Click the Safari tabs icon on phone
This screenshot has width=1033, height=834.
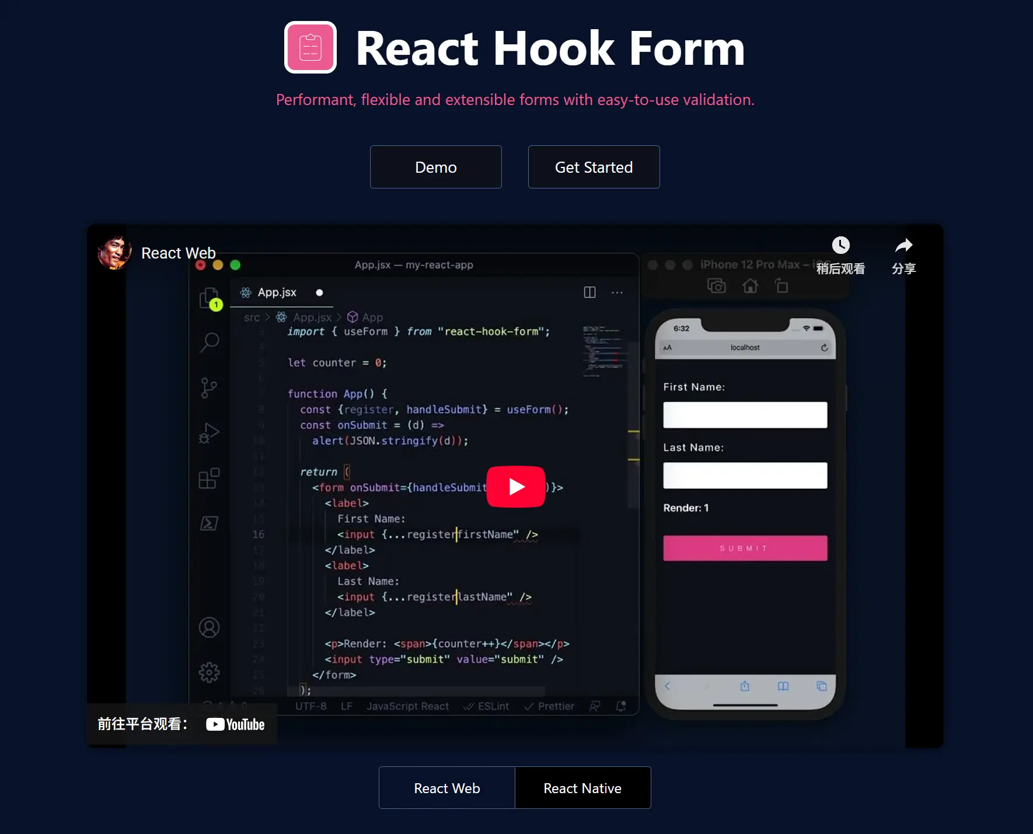tap(822, 686)
